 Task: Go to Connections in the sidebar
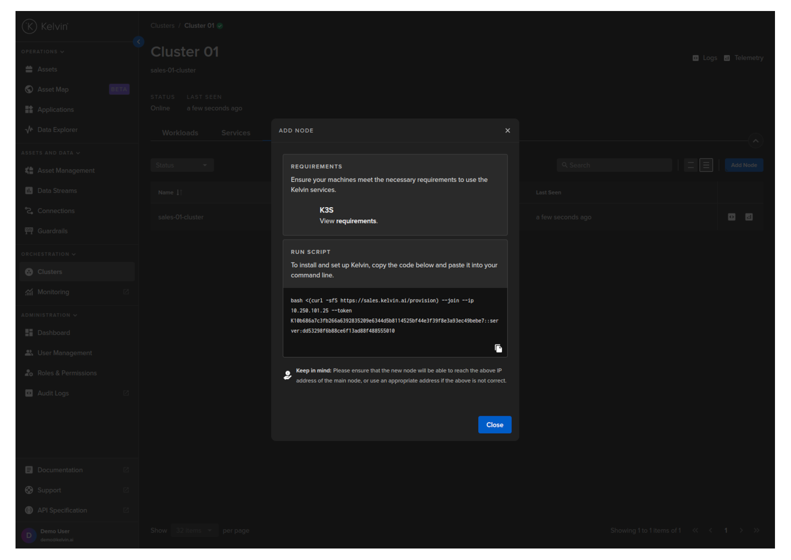click(56, 211)
